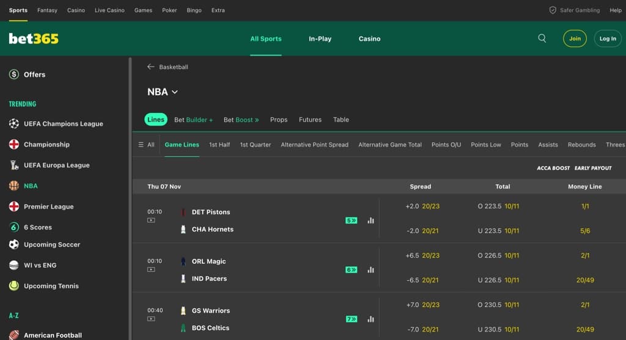Click the hamburger All markets icon
This screenshot has width=626, height=340.
[x=141, y=145]
